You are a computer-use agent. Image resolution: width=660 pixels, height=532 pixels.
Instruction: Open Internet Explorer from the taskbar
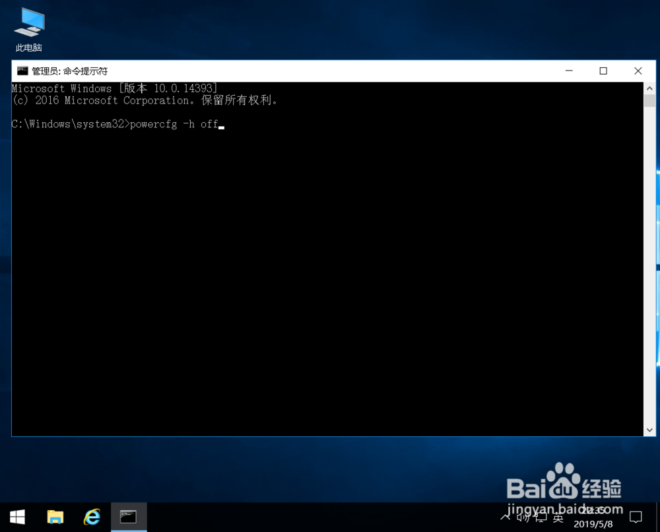click(92, 517)
